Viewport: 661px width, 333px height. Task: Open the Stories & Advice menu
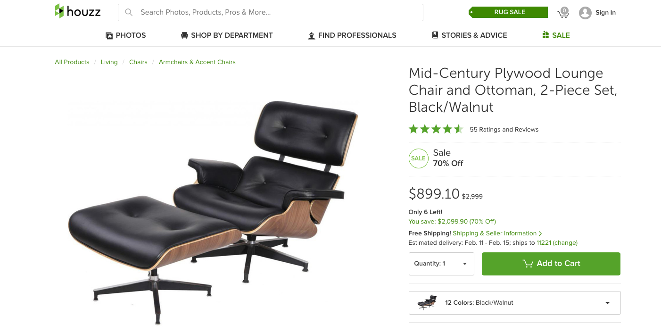tap(469, 35)
